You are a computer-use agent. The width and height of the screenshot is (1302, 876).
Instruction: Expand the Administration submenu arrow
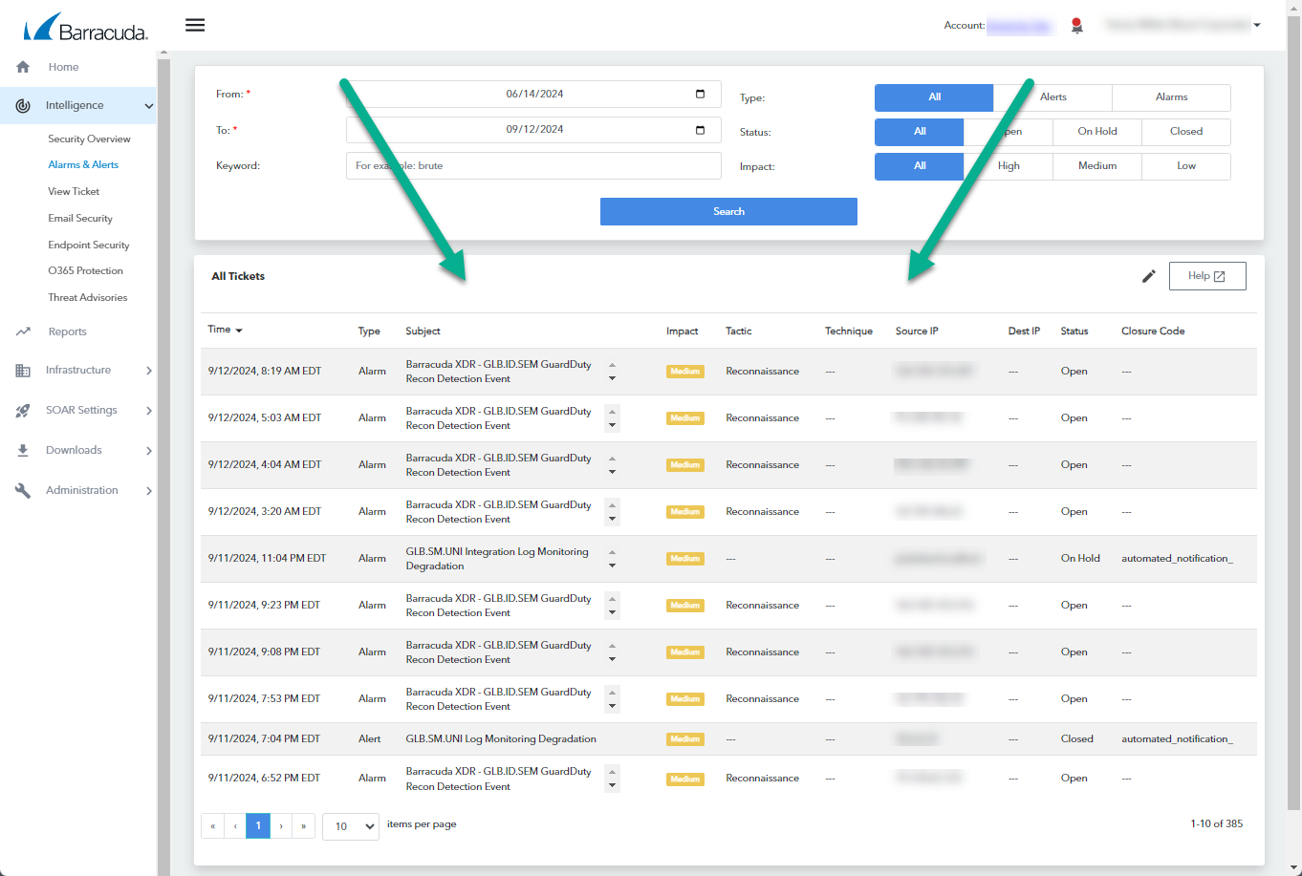(x=148, y=491)
